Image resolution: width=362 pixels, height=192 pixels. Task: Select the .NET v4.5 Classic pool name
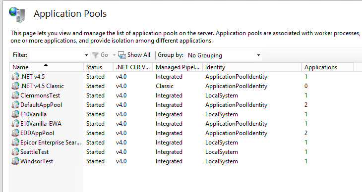point(42,86)
